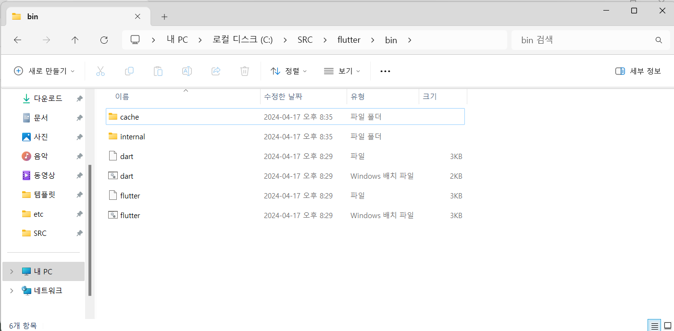Click 로컬 디스크 (C:) breadcrumb
The image size is (674, 331).
tap(243, 40)
